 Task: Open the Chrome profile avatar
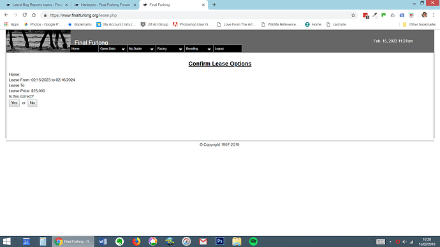pos(424,15)
